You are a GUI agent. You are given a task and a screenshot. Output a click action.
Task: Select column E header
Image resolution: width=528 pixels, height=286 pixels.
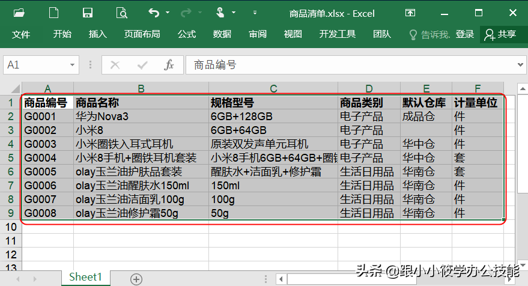click(426, 88)
